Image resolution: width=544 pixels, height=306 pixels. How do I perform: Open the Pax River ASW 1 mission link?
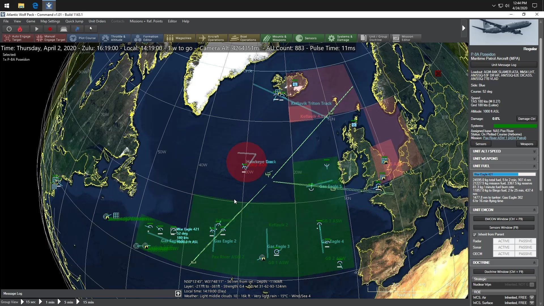pyautogui.click(x=504, y=138)
